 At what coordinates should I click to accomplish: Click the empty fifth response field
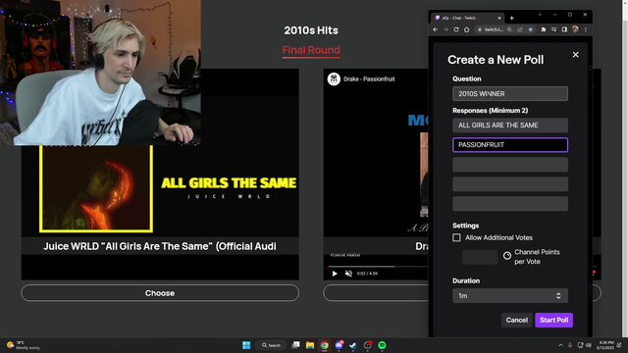pos(510,204)
